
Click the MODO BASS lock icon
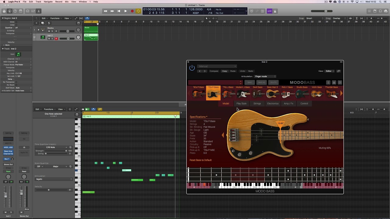pyautogui.click(x=334, y=82)
